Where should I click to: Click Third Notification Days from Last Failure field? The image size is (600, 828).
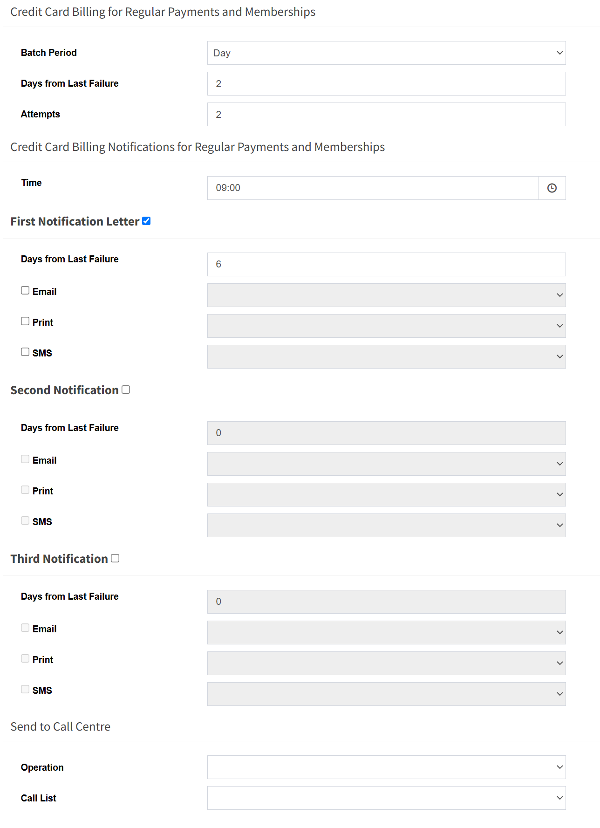[x=387, y=602]
